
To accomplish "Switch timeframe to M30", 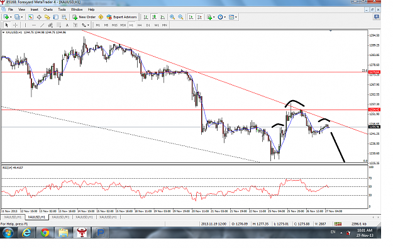I will (x=123, y=25).
